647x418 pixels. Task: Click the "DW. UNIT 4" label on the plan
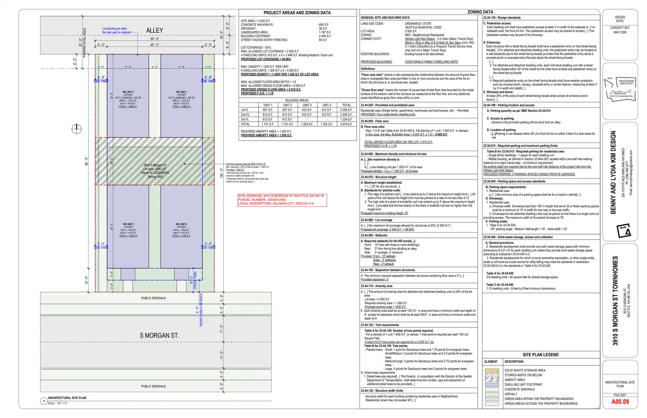(181, 224)
